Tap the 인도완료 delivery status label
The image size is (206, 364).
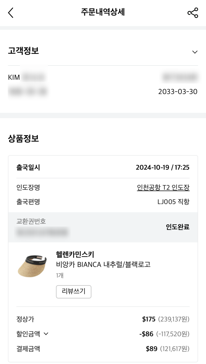177,227
